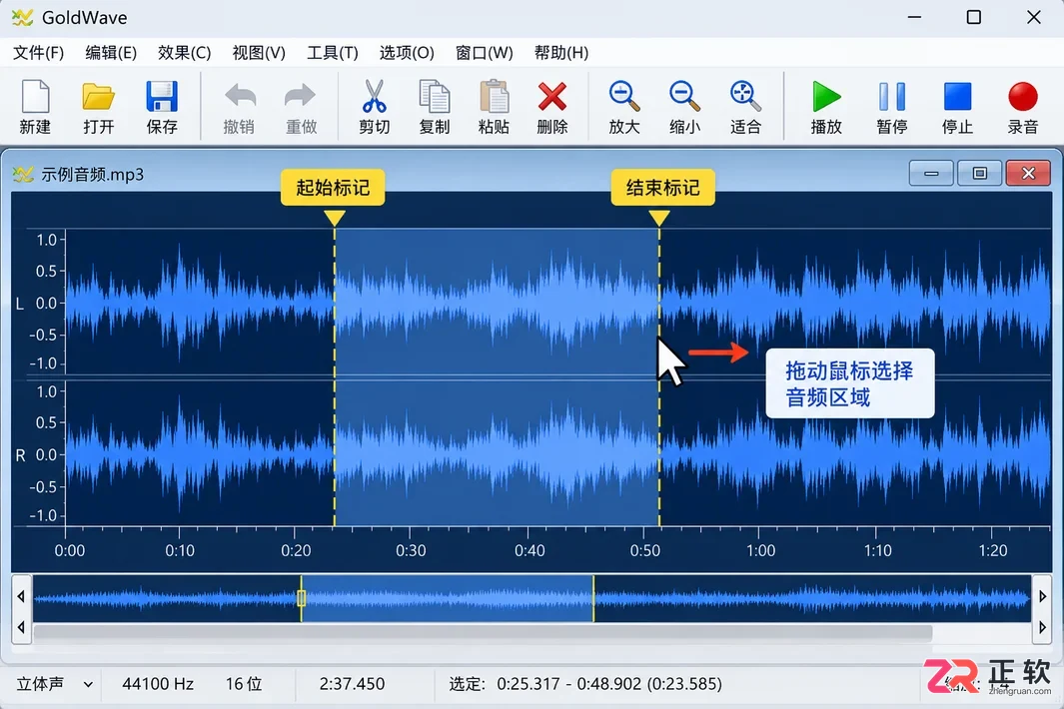Click 0:30 on the time ruler
The height and width of the screenshot is (709, 1064).
(412, 550)
